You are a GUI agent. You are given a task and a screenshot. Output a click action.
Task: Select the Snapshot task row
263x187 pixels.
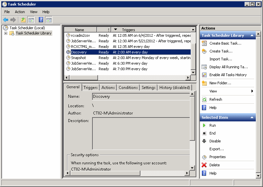[79, 58]
